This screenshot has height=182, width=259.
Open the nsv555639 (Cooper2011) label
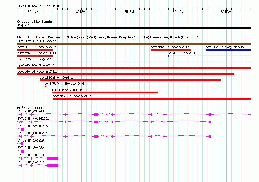[x=72, y=96]
